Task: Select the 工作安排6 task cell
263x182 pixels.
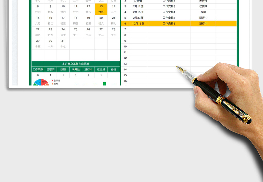Action: point(169,24)
